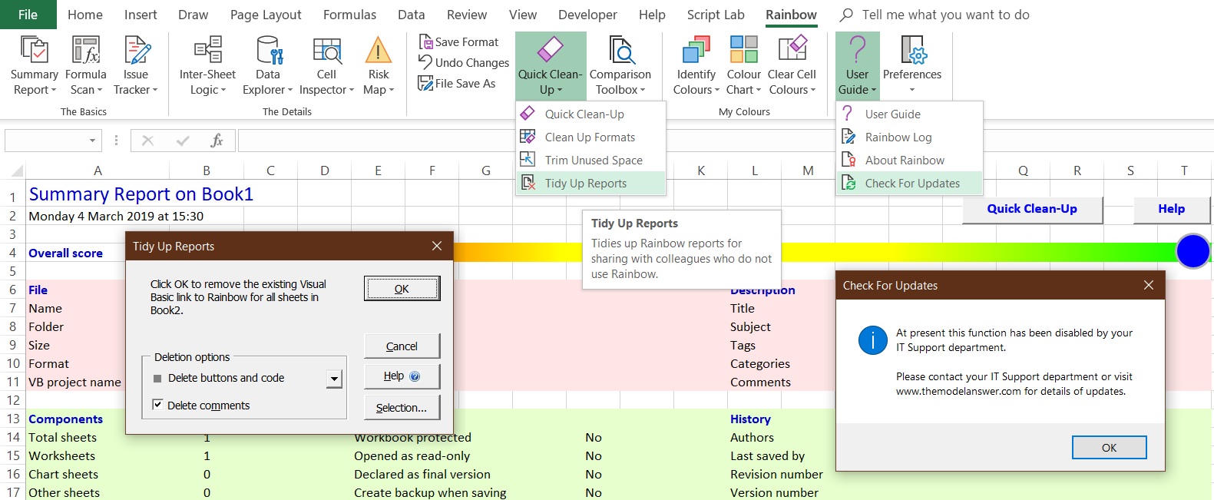1214x500 pixels.
Task: Select Check For Updates menu item
Action: coord(909,183)
